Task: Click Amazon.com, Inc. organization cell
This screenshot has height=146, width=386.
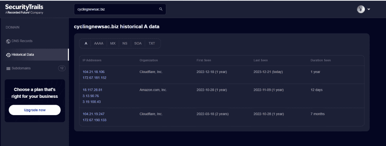Action: (153, 90)
